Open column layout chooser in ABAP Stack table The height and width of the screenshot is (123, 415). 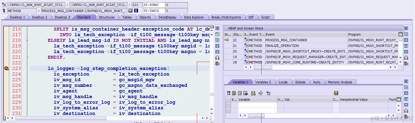click(401, 34)
